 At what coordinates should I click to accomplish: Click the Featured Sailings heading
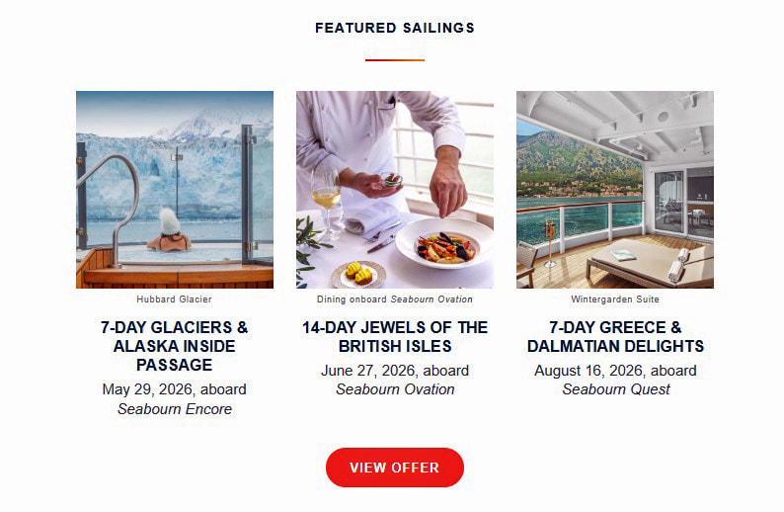395,28
